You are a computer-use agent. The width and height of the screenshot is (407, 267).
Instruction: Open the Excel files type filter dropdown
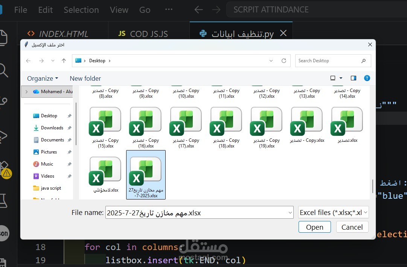click(333, 212)
